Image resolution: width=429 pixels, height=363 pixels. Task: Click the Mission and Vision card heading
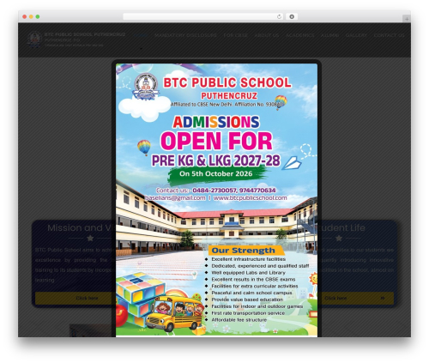[x=82, y=227]
